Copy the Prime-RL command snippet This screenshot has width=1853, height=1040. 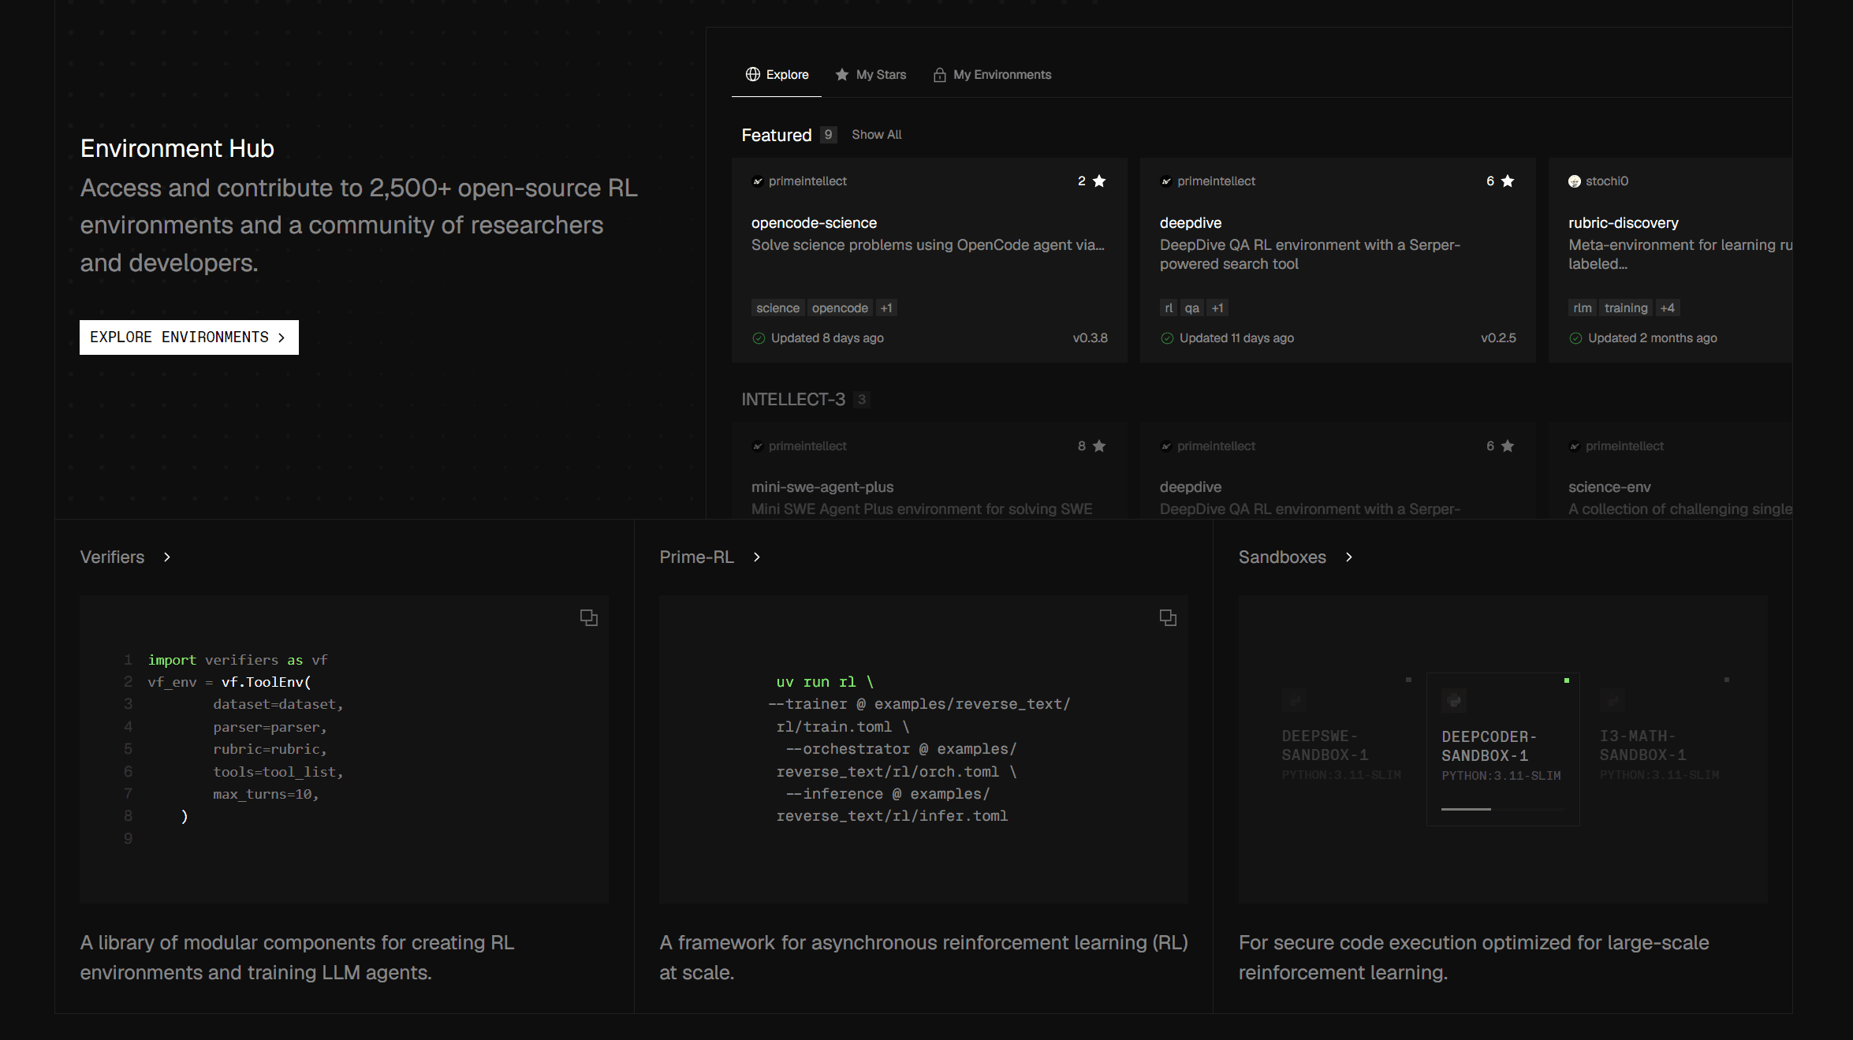pyautogui.click(x=1168, y=618)
